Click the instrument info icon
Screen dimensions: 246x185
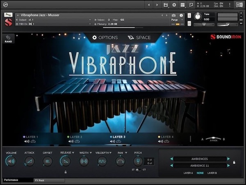[181, 15]
